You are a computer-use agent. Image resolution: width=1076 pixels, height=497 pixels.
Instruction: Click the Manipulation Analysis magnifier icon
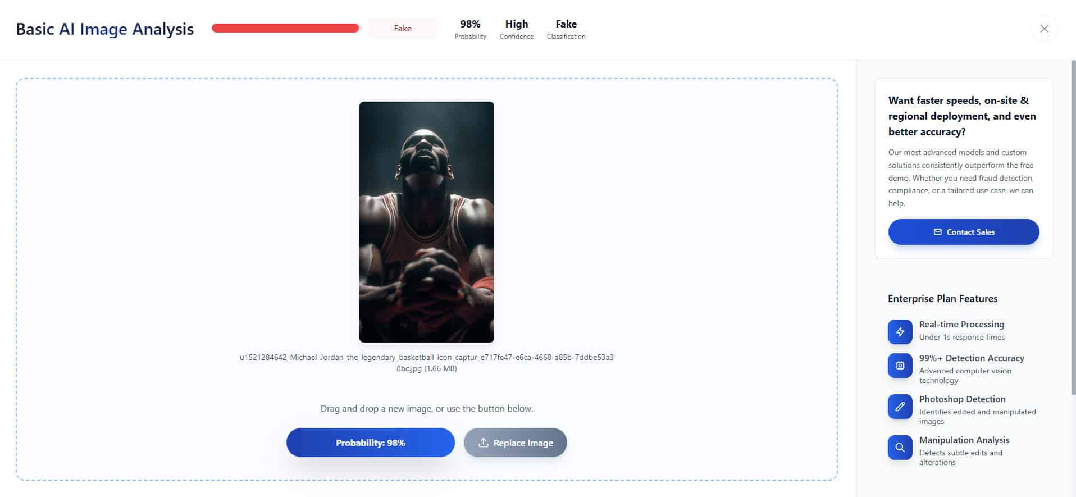pos(900,447)
